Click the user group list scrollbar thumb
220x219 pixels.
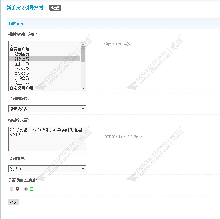point(83,55)
